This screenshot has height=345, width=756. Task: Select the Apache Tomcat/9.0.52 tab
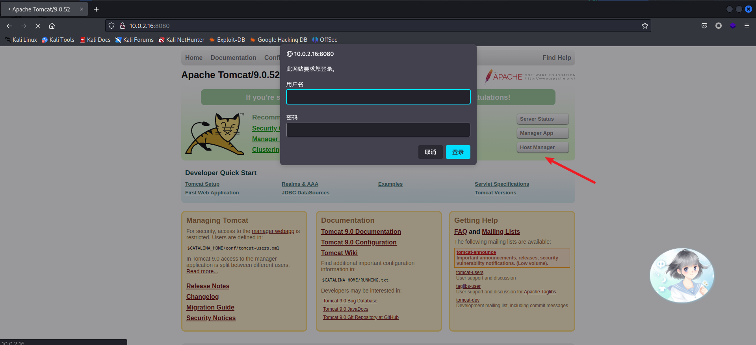click(41, 9)
